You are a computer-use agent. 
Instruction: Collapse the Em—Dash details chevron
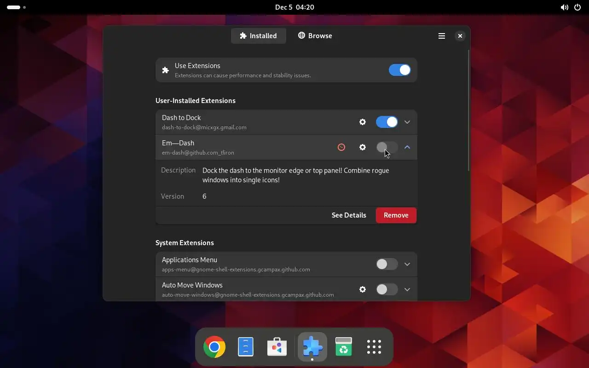(407, 147)
